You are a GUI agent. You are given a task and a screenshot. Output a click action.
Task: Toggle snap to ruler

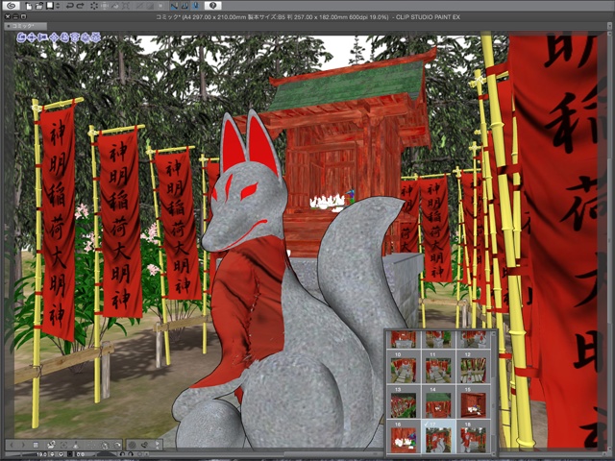pyautogui.click(x=174, y=6)
